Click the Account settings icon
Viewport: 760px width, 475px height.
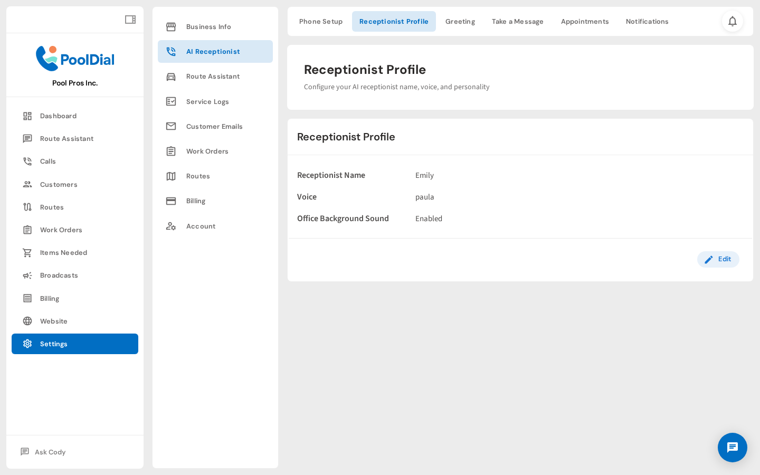point(171,226)
